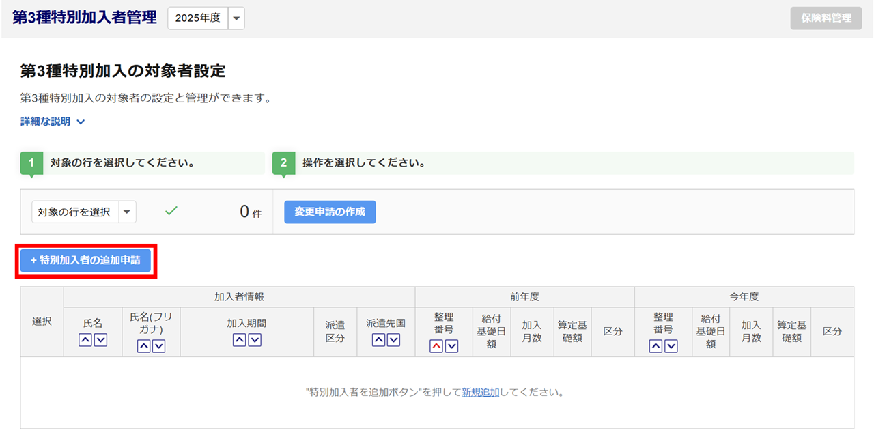
Task: Sort 前年度 整理番号 column descending
Action: (452, 346)
